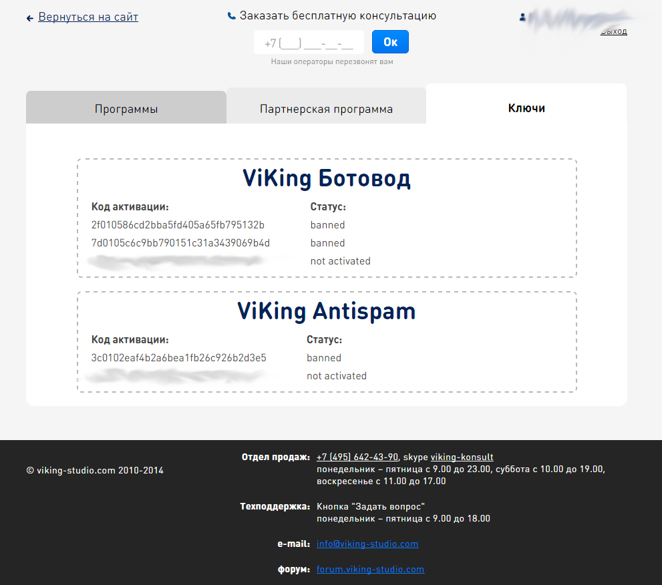Viewport: 662px width, 585px height.
Task: Click the blue Ок button
Action: [x=390, y=42]
